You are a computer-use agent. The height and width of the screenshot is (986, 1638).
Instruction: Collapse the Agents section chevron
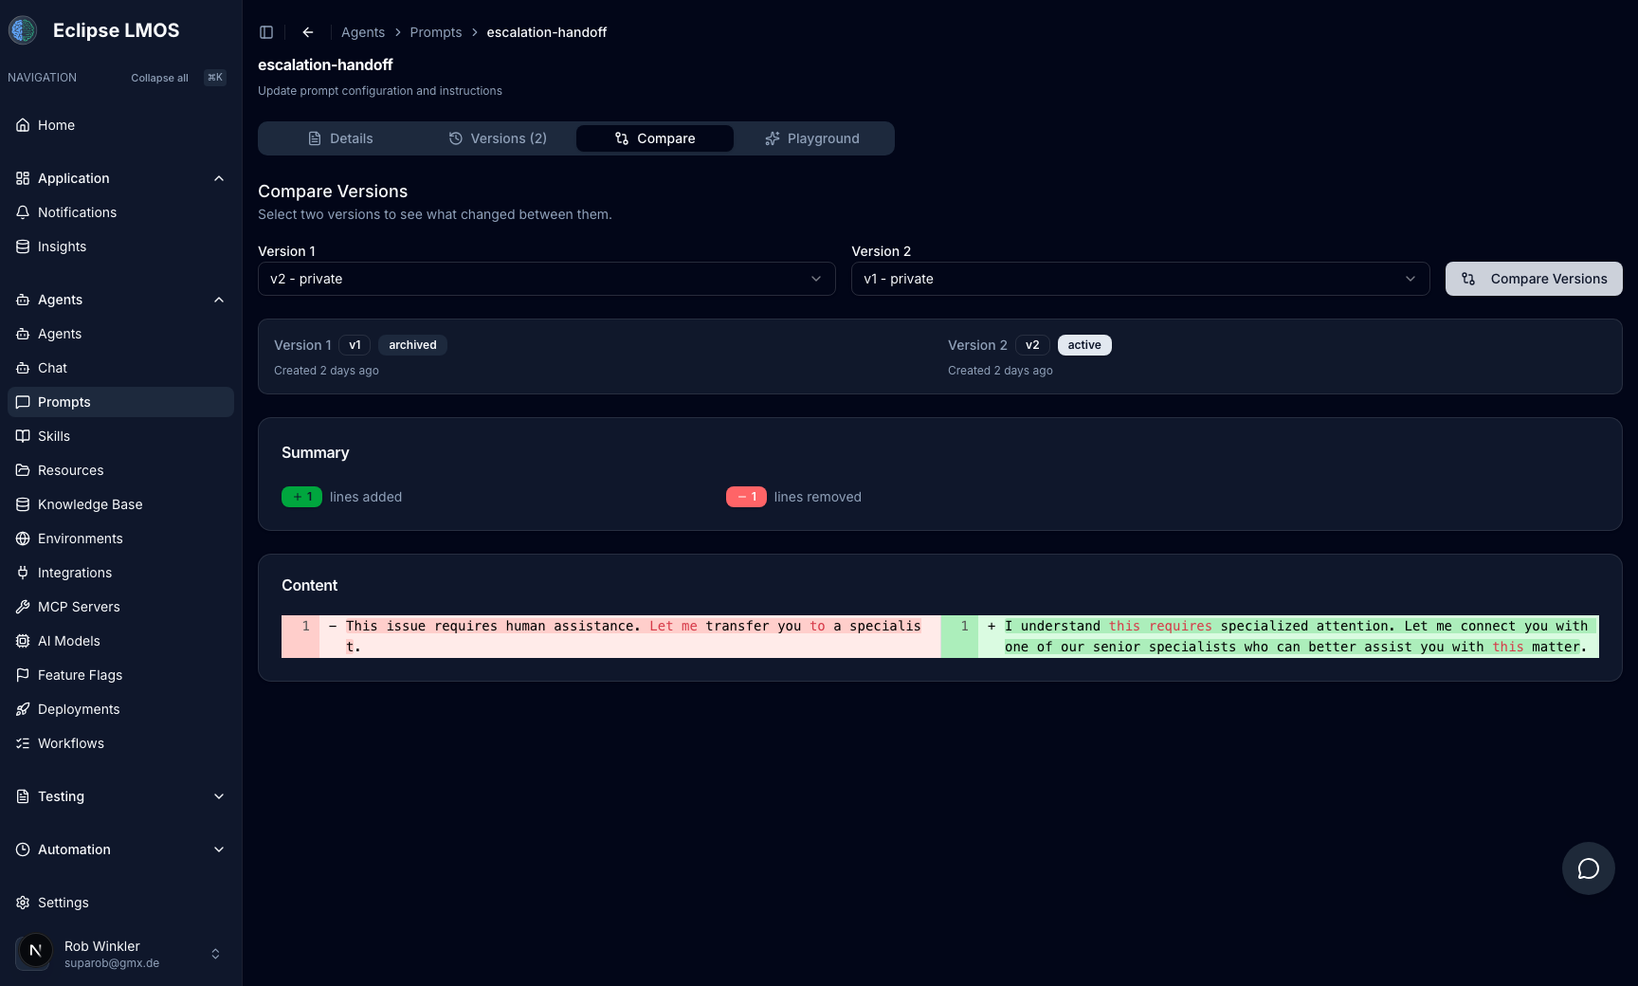219,300
